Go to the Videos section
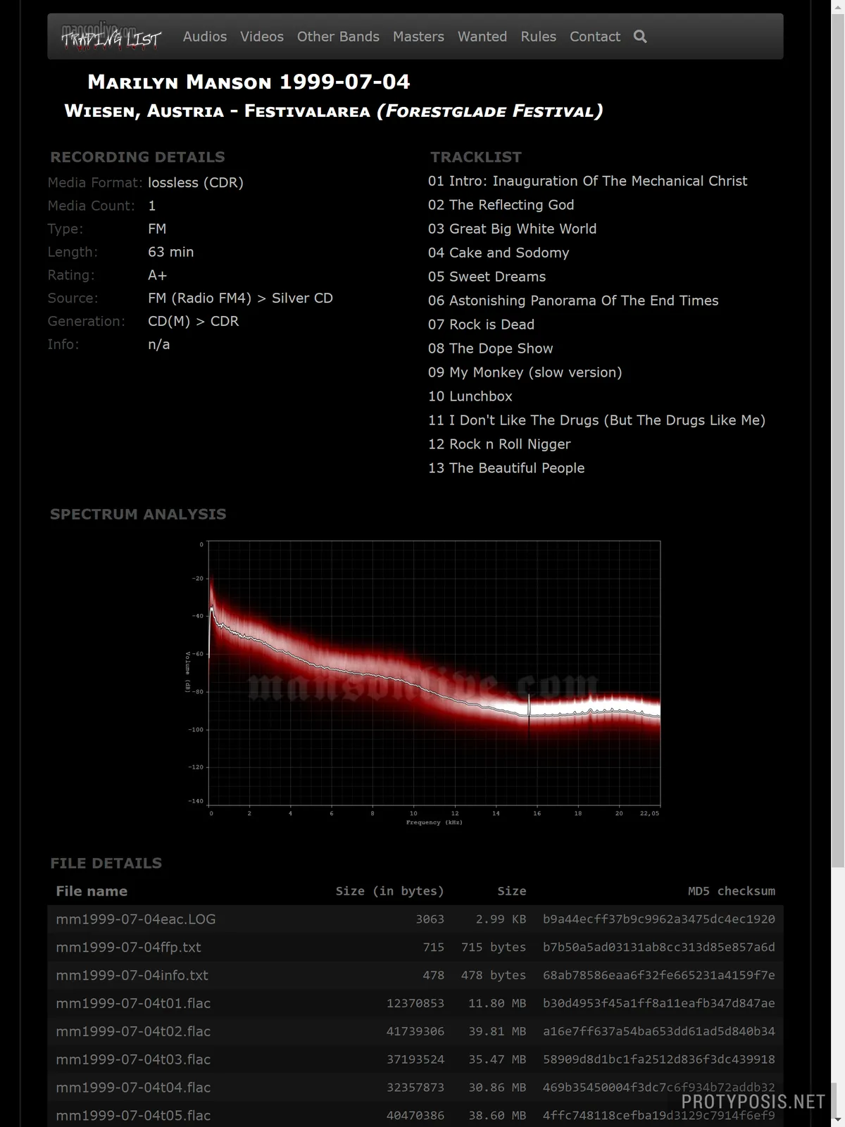 261,37
